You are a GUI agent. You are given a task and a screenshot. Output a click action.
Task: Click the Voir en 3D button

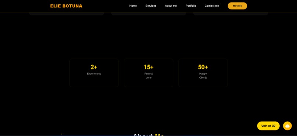pyautogui.click(x=268, y=126)
